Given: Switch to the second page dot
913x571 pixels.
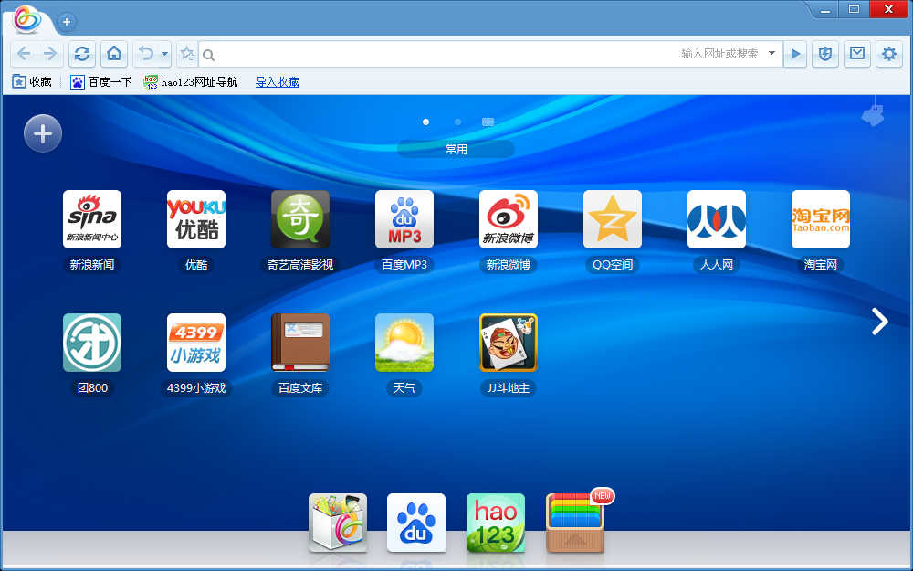Looking at the screenshot, I should [x=457, y=122].
